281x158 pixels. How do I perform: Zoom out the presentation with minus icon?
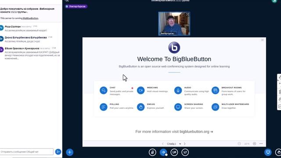[239, 144]
